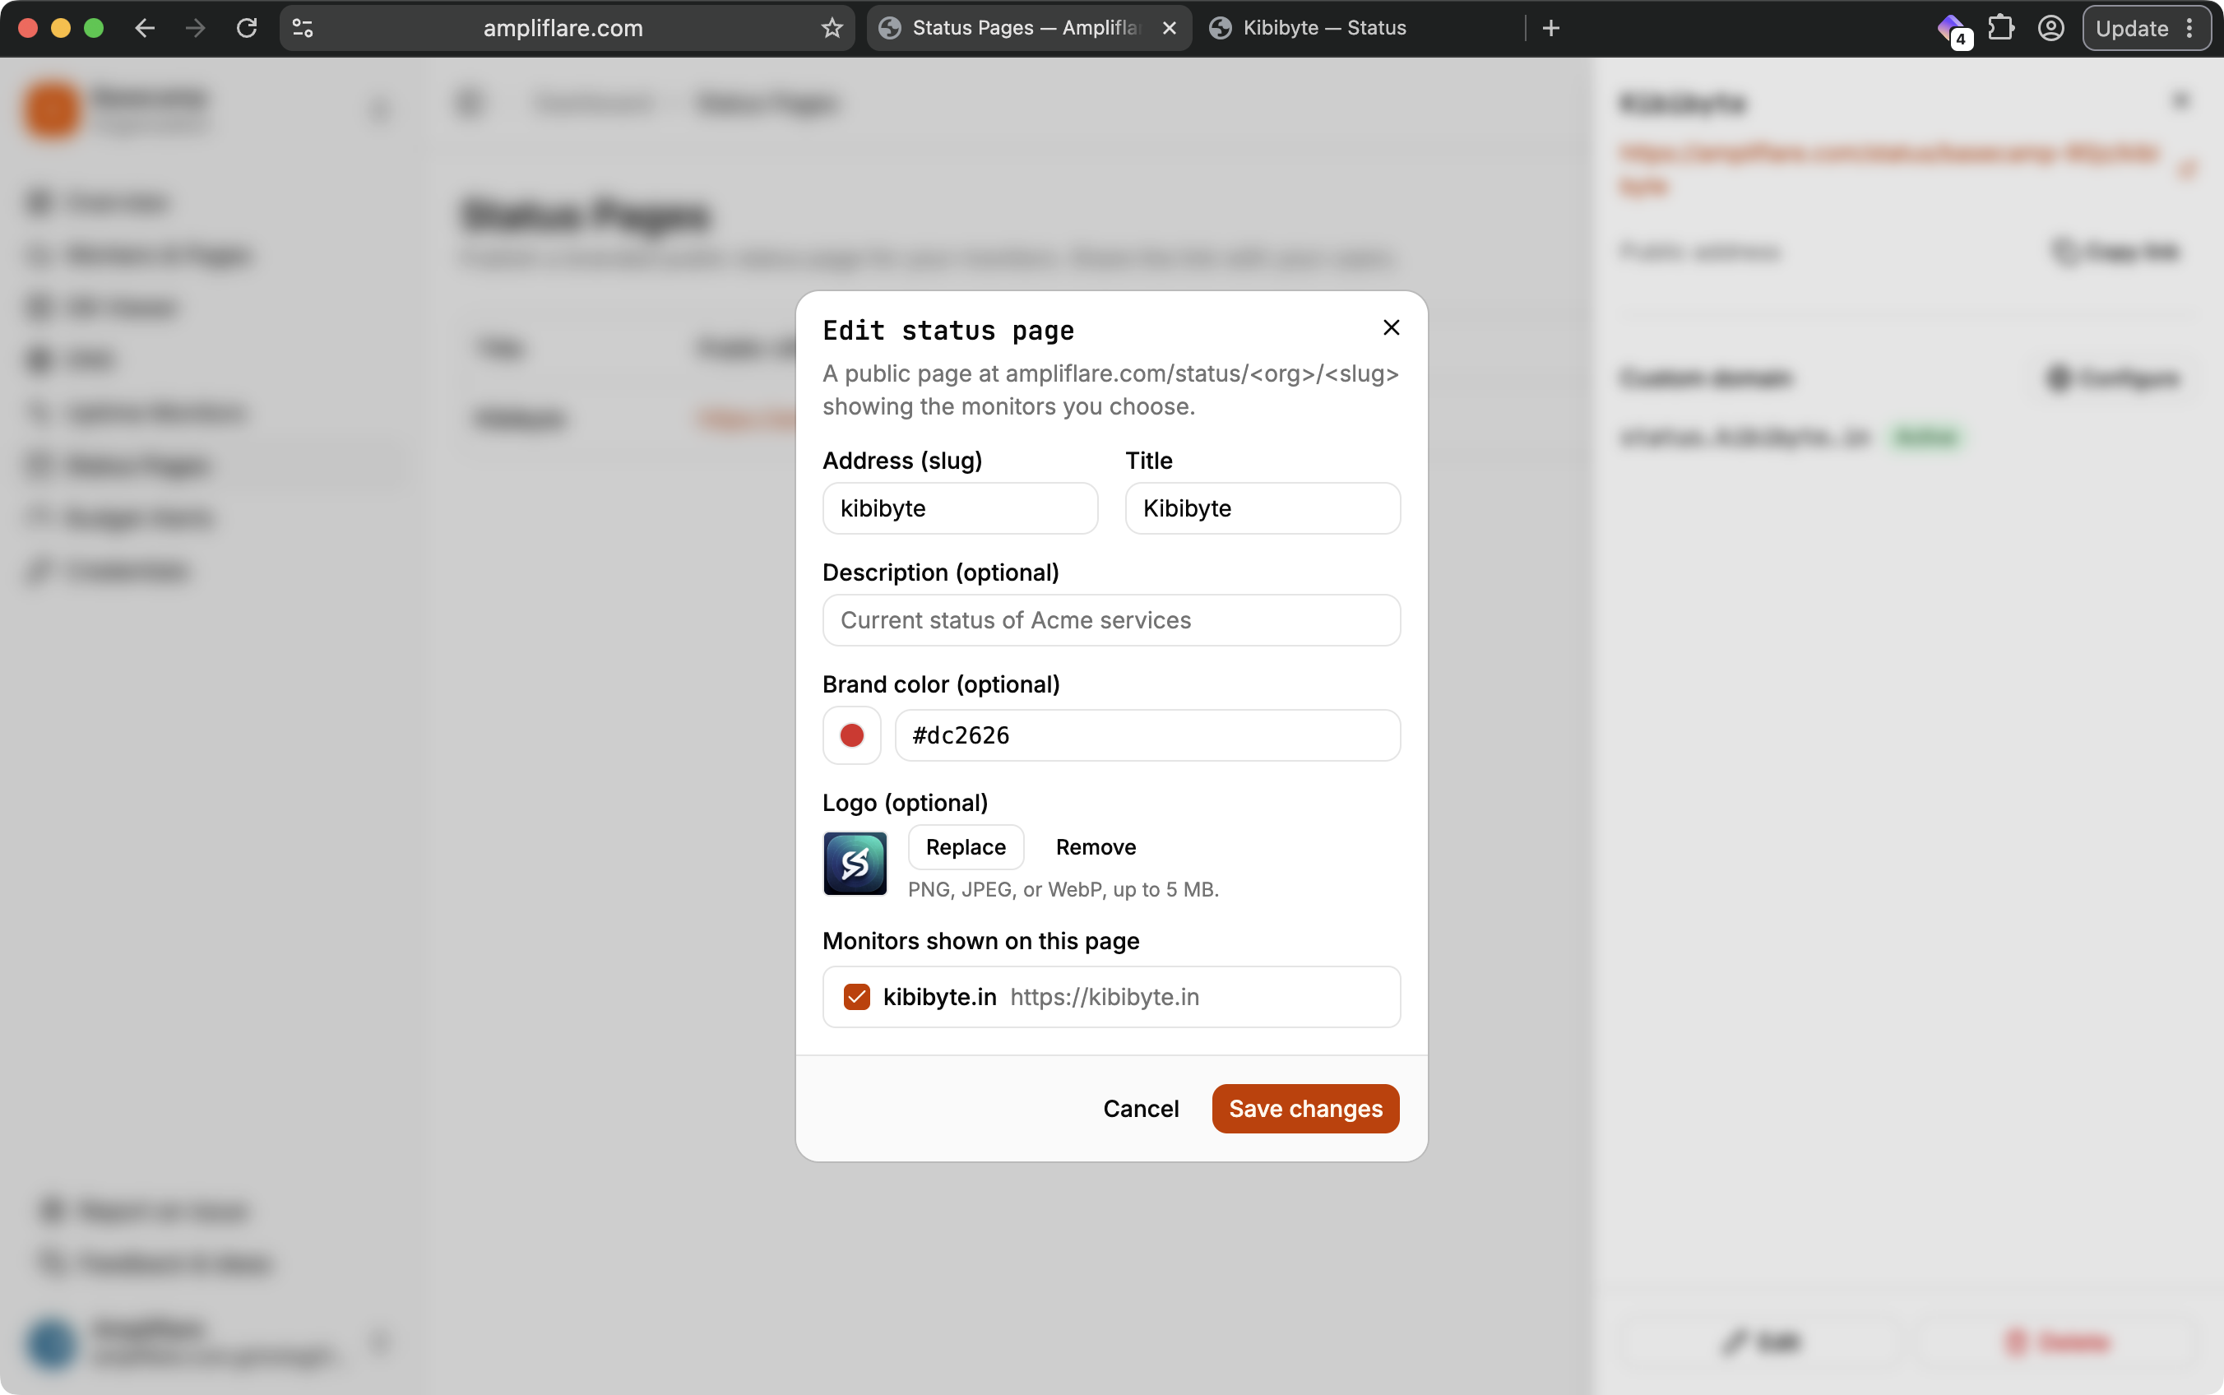This screenshot has height=1395, width=2224.
Task: Uncheck the kibibyte.in monitor checkbox
Action: pos(856,996)
